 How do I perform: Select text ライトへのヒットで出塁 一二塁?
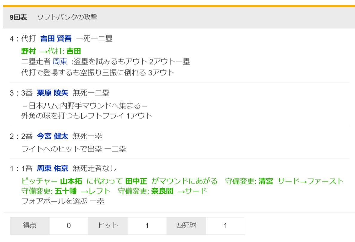(x=74, y=149)
